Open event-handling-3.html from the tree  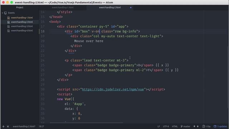click(x=22, y=26)
